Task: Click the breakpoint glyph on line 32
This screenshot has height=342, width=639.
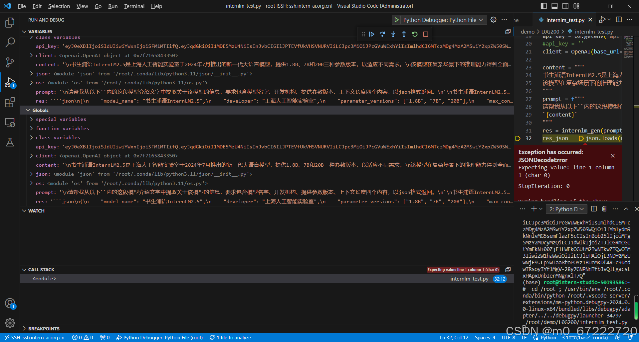Action: [x=518, y=138]
